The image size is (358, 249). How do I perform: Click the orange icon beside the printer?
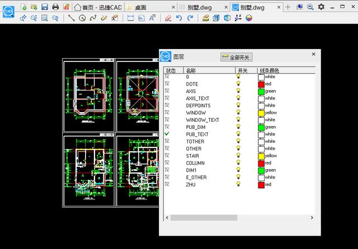click(66, 7)
